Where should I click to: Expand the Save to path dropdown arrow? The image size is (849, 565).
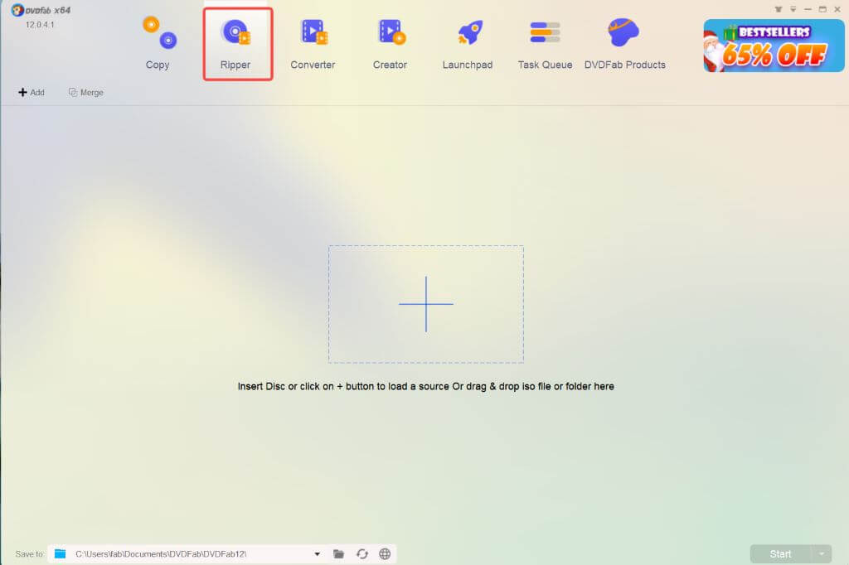pos(318,554)
